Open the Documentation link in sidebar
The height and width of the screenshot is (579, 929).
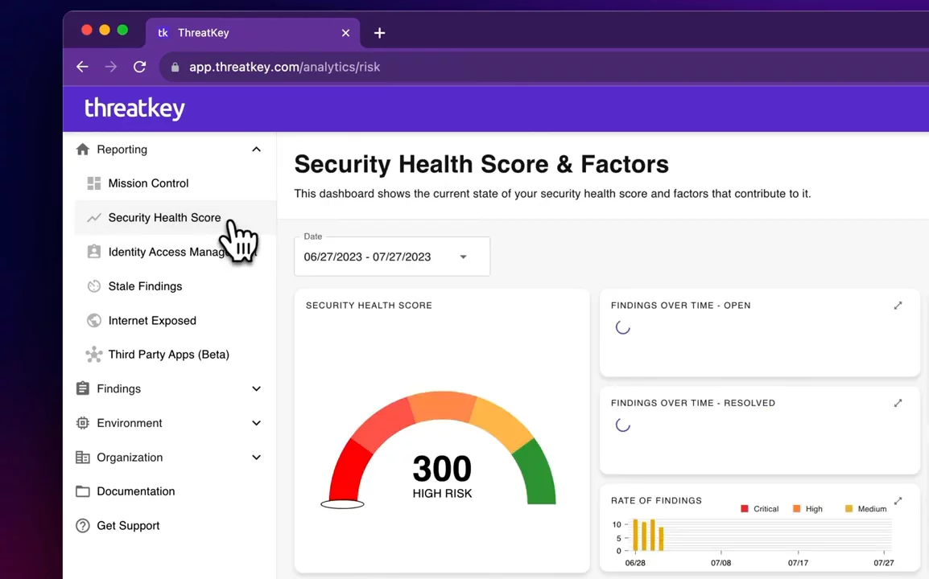pyautogui.click(x=135, y=491)
